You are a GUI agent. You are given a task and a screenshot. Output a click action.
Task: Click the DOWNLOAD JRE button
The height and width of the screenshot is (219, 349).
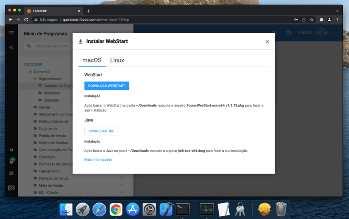pyautogui.click(x=101, y=131)
